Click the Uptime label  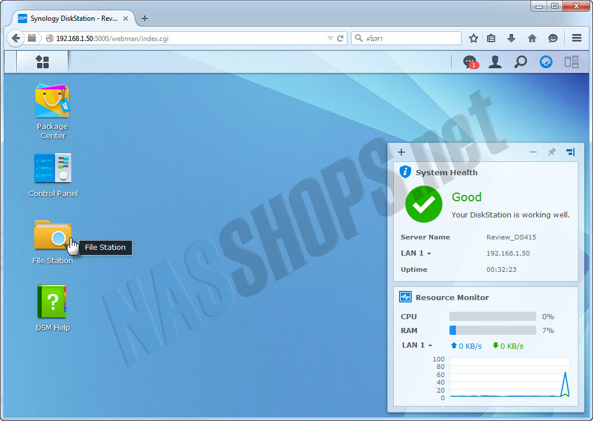point(413,269)
